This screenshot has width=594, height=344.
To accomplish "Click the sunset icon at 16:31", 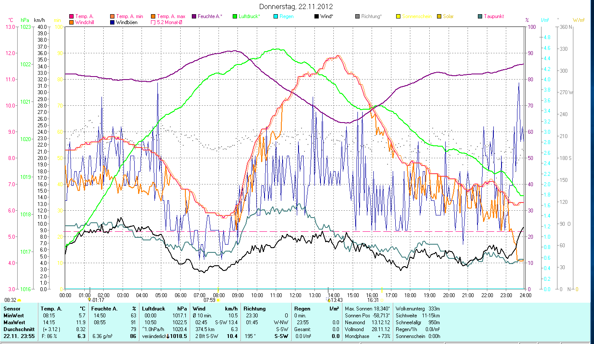I will 382,300.
